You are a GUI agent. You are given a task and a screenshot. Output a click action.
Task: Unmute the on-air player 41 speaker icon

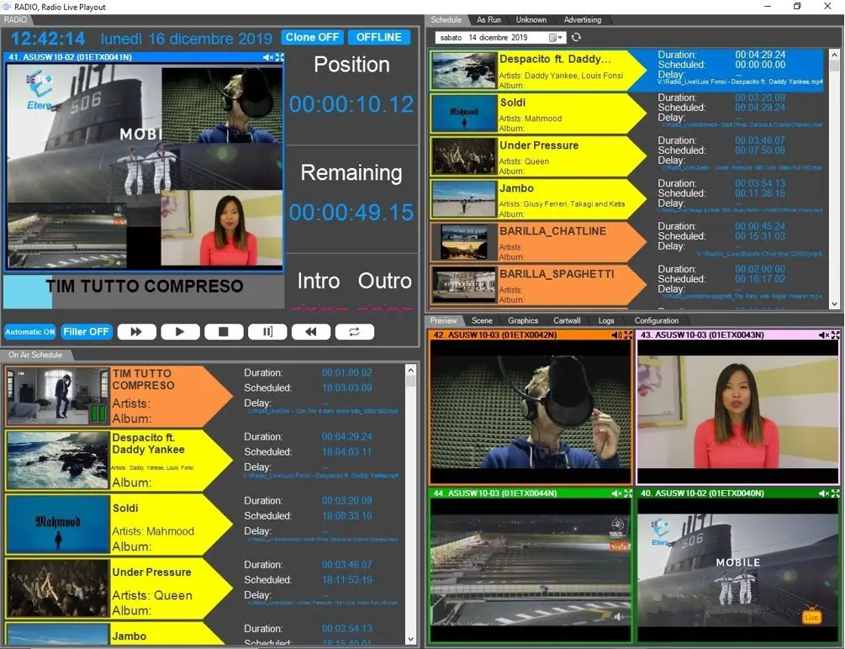pyautogui.click(x=267, y=57)
